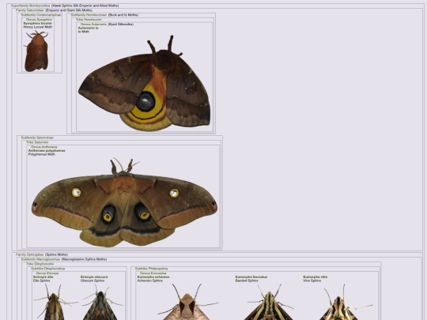Click the Honey Locust Moth common name
The image size is (427, 320).
[x=38, y=27]
